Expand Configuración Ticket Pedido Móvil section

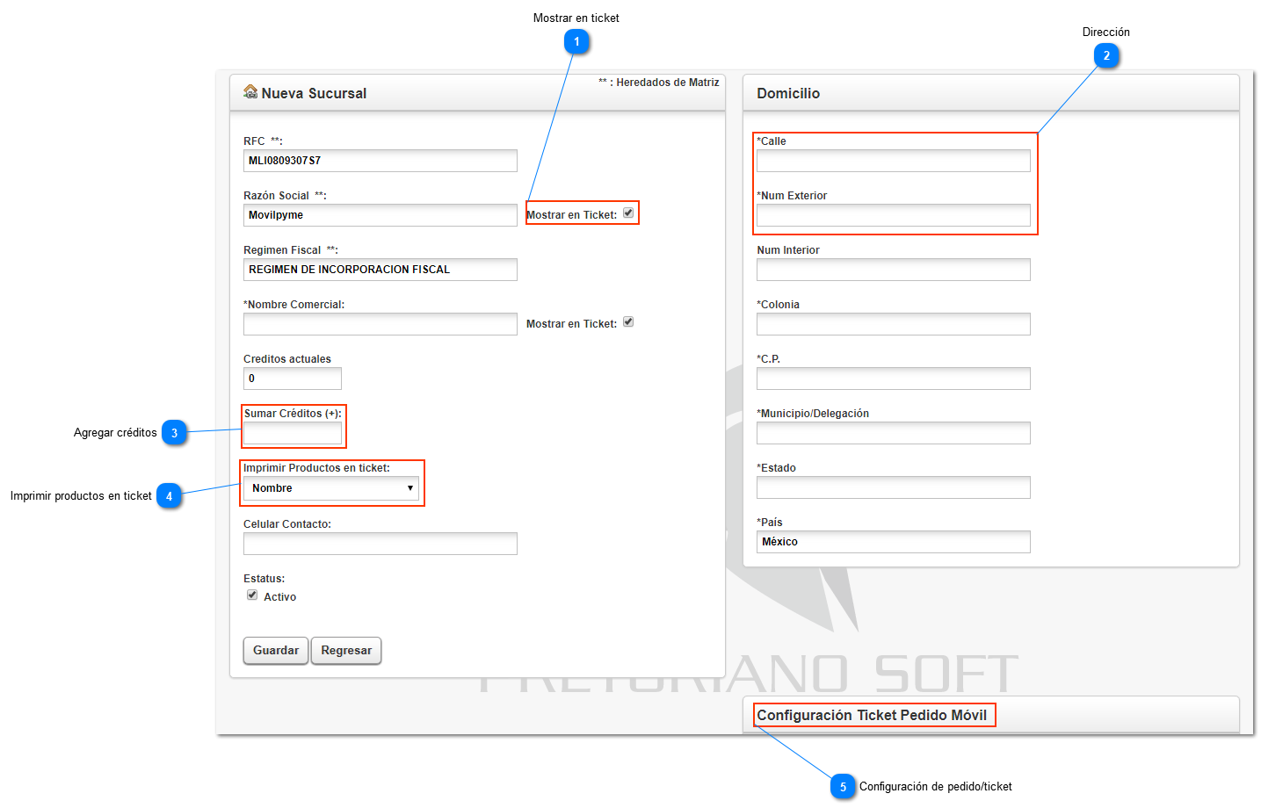(x=873, y=715)
